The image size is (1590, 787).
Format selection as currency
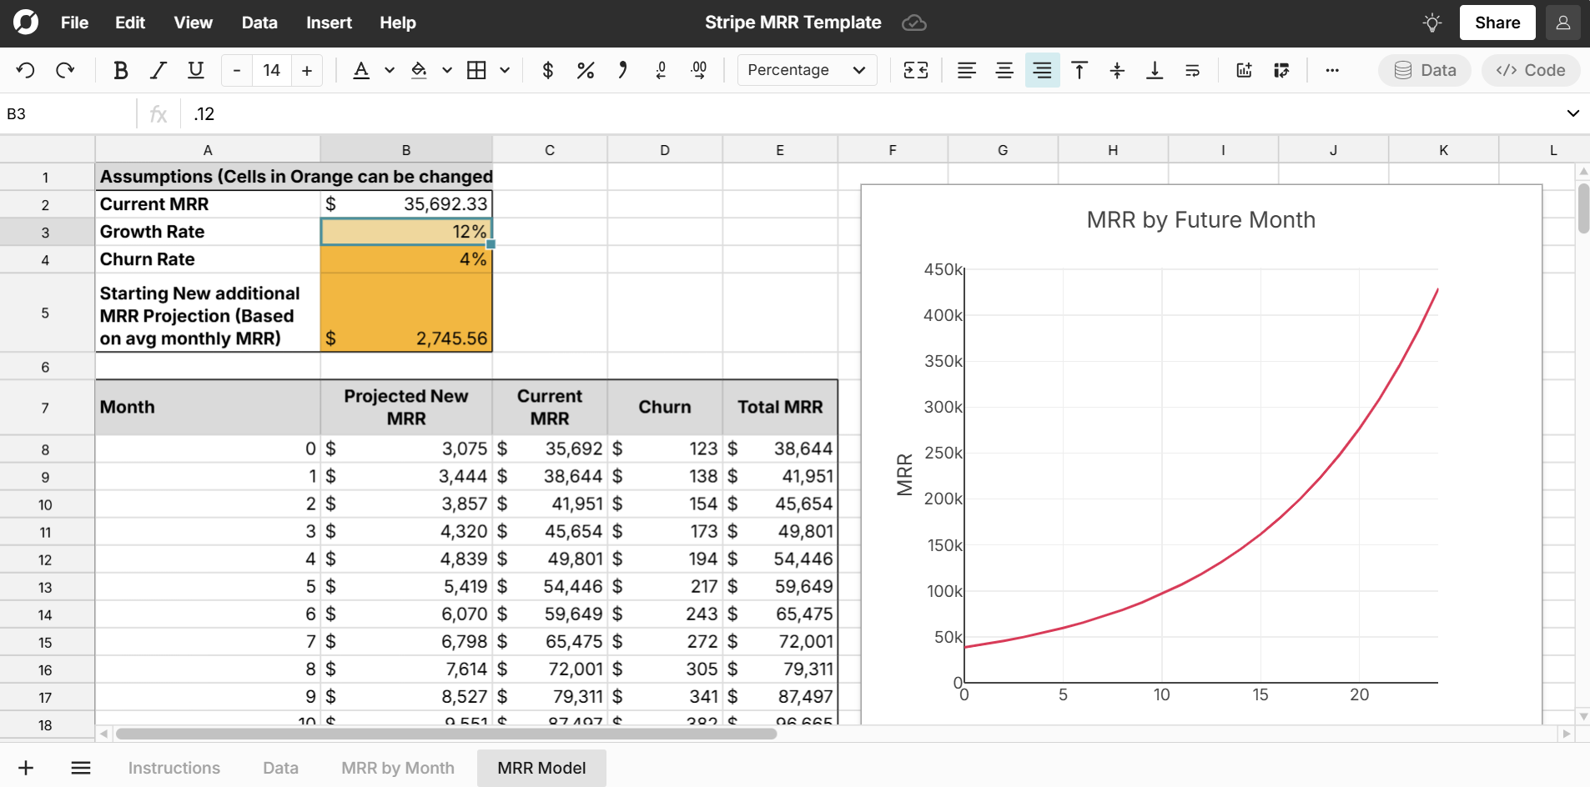(x=547, y=70)
